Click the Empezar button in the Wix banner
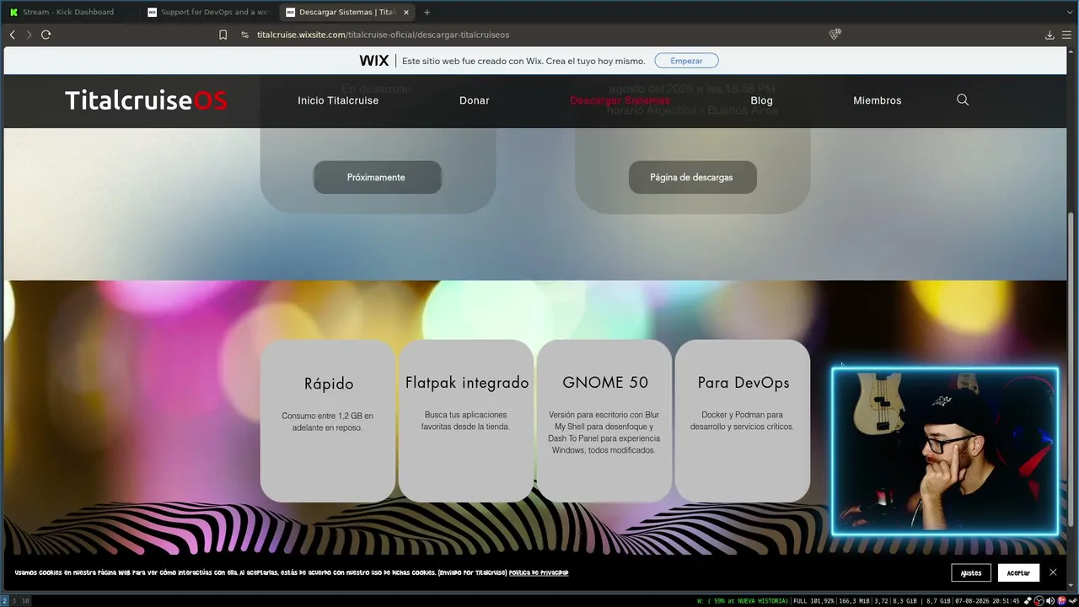This screenshot has width=1079, height=607. (x=686, y=61)
